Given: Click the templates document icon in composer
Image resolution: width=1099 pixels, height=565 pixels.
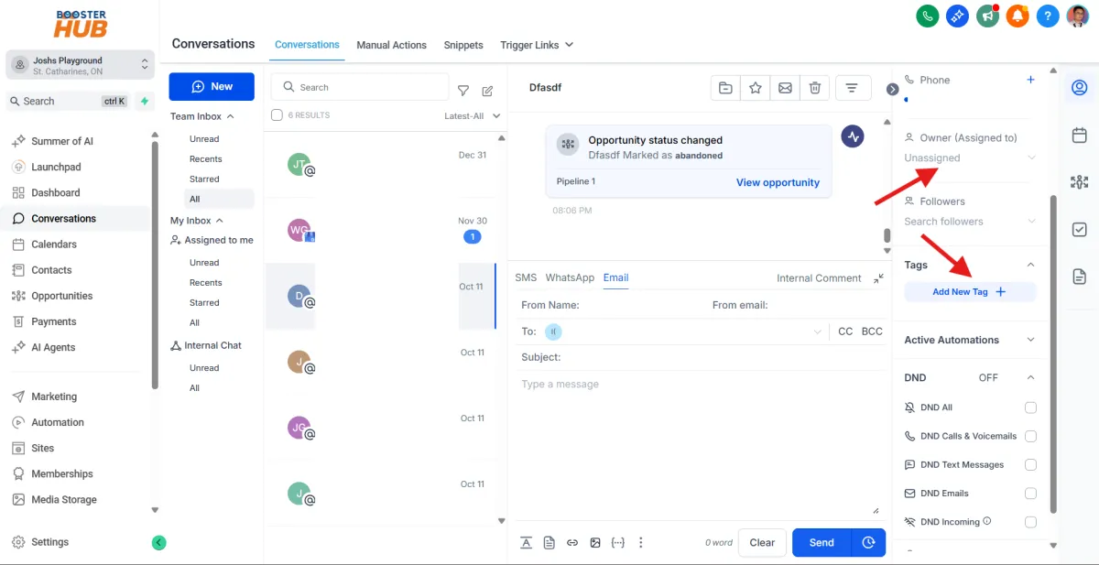Looking at the screenshot, I should click(549, 542).
